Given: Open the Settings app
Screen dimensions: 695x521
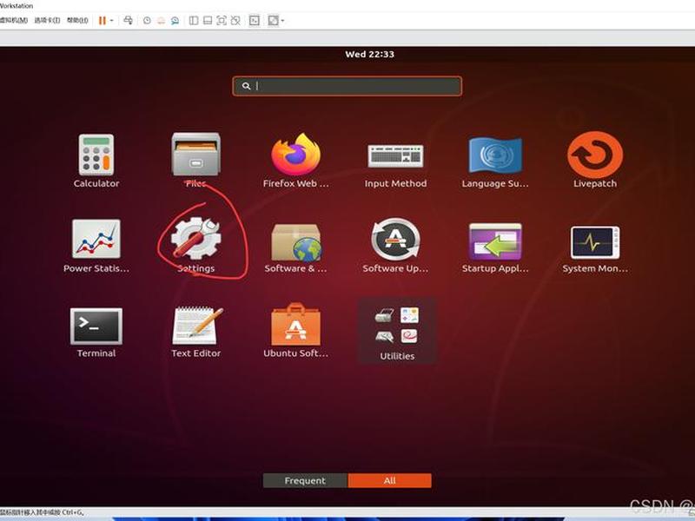Looking at the screenshot, I should 196,245.
